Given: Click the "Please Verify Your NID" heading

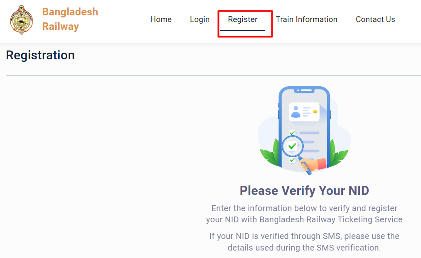Looking at the screenshot, I should pyautogui.click(x=304, y=191).
